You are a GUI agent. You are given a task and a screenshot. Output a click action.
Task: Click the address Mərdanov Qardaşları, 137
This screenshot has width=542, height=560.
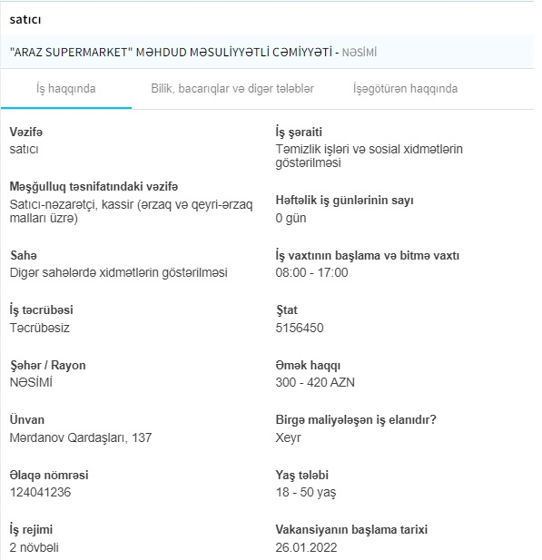tap(81, 437)
